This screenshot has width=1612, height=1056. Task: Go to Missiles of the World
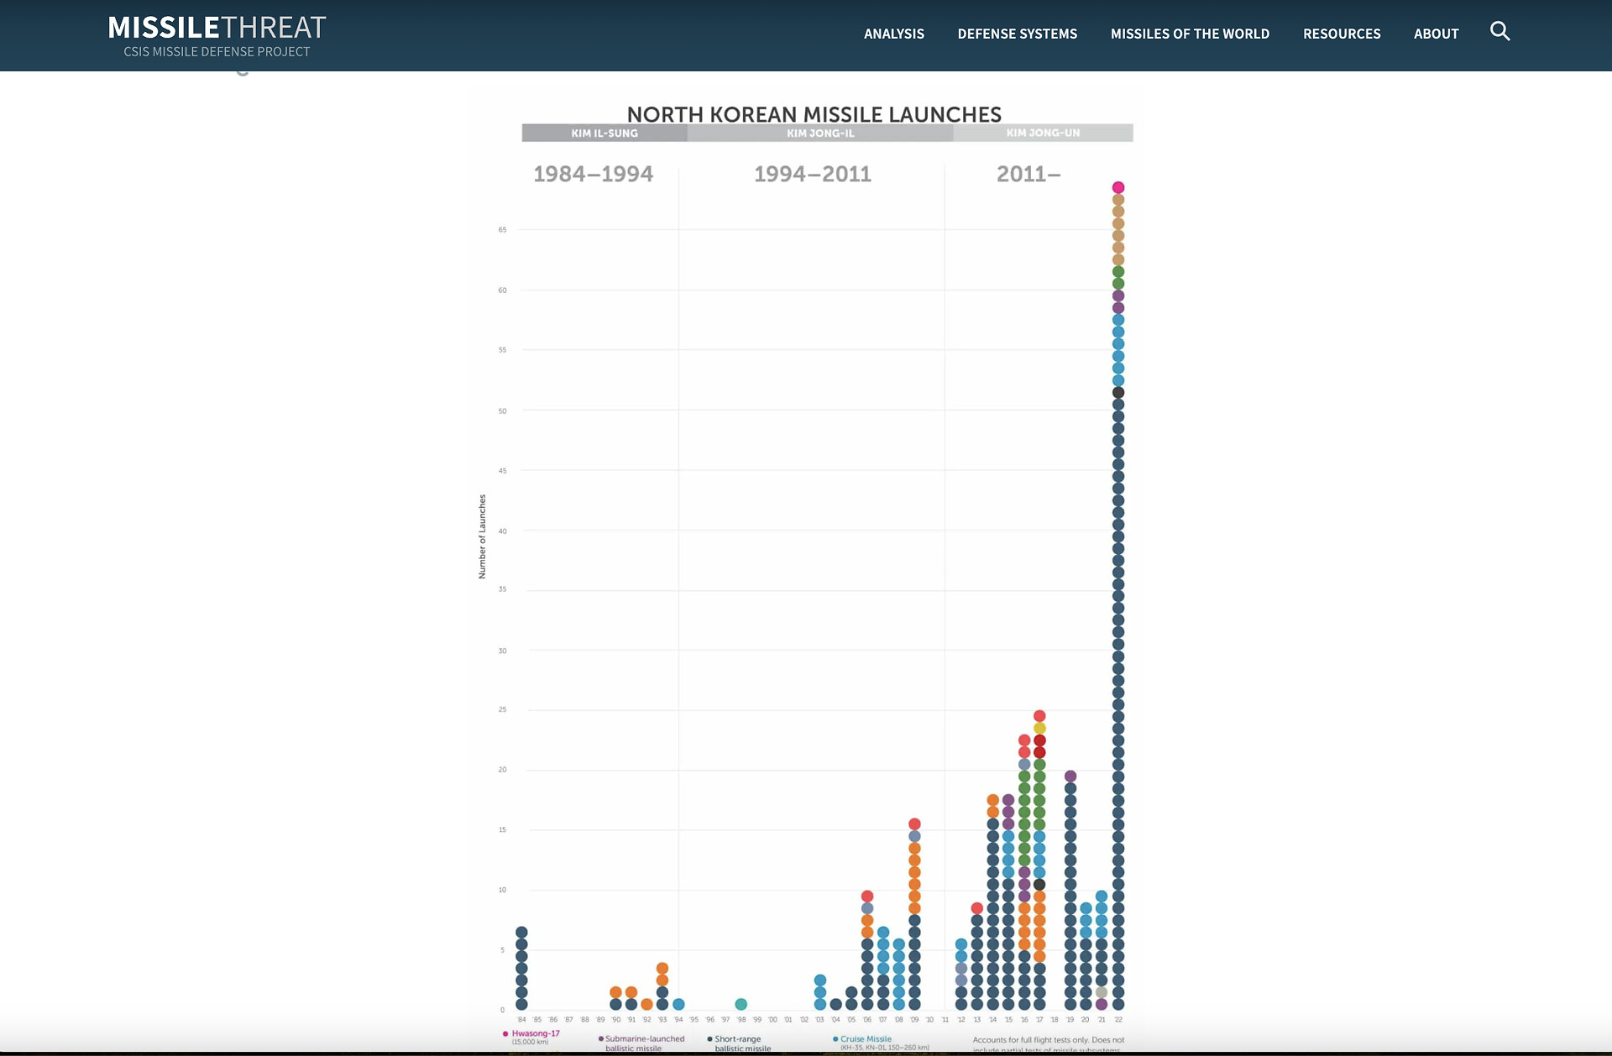pyautogui.click(x=1190, y=34)
